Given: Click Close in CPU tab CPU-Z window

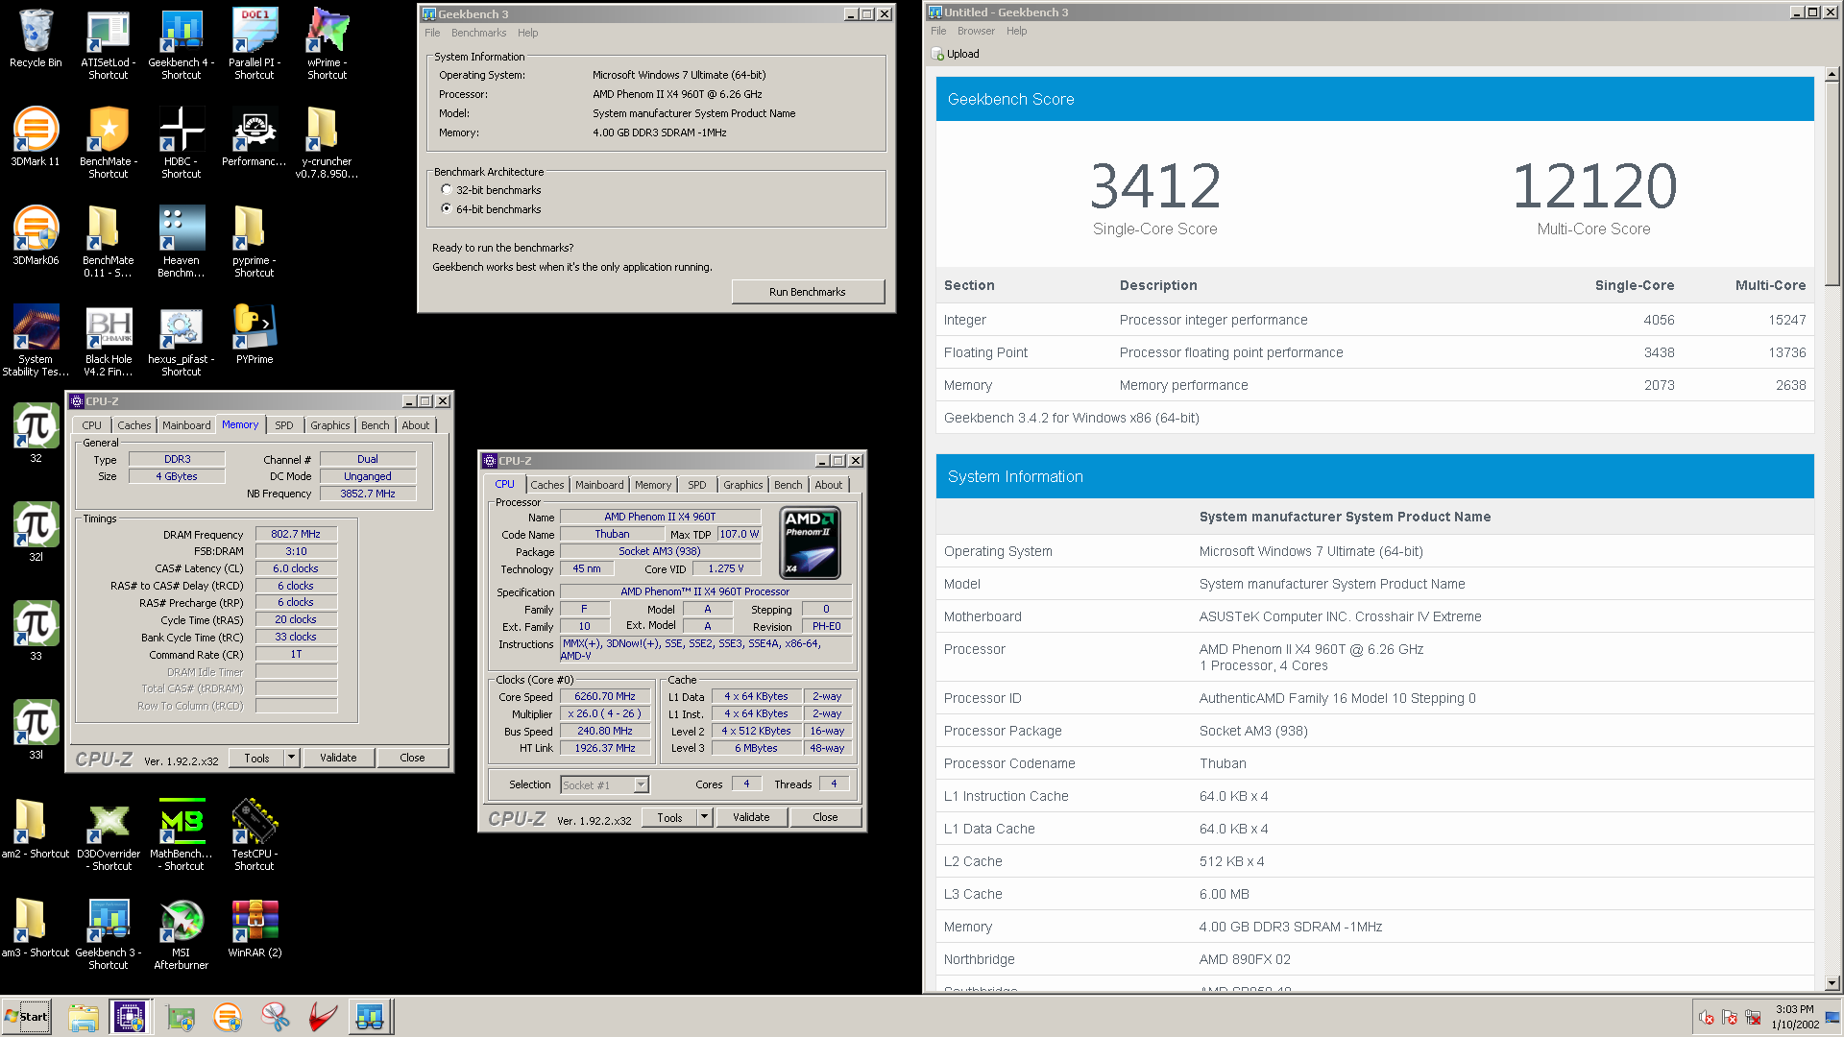Looking at the screenshot, I should click(825, 817).
